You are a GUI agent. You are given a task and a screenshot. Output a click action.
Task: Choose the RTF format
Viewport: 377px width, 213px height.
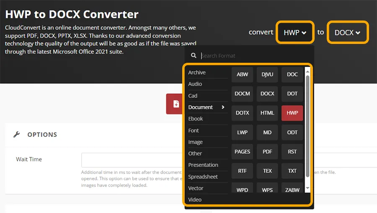click(x=243, y=171)
